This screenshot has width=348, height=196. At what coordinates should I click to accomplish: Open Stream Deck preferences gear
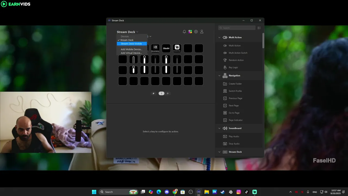196,32
